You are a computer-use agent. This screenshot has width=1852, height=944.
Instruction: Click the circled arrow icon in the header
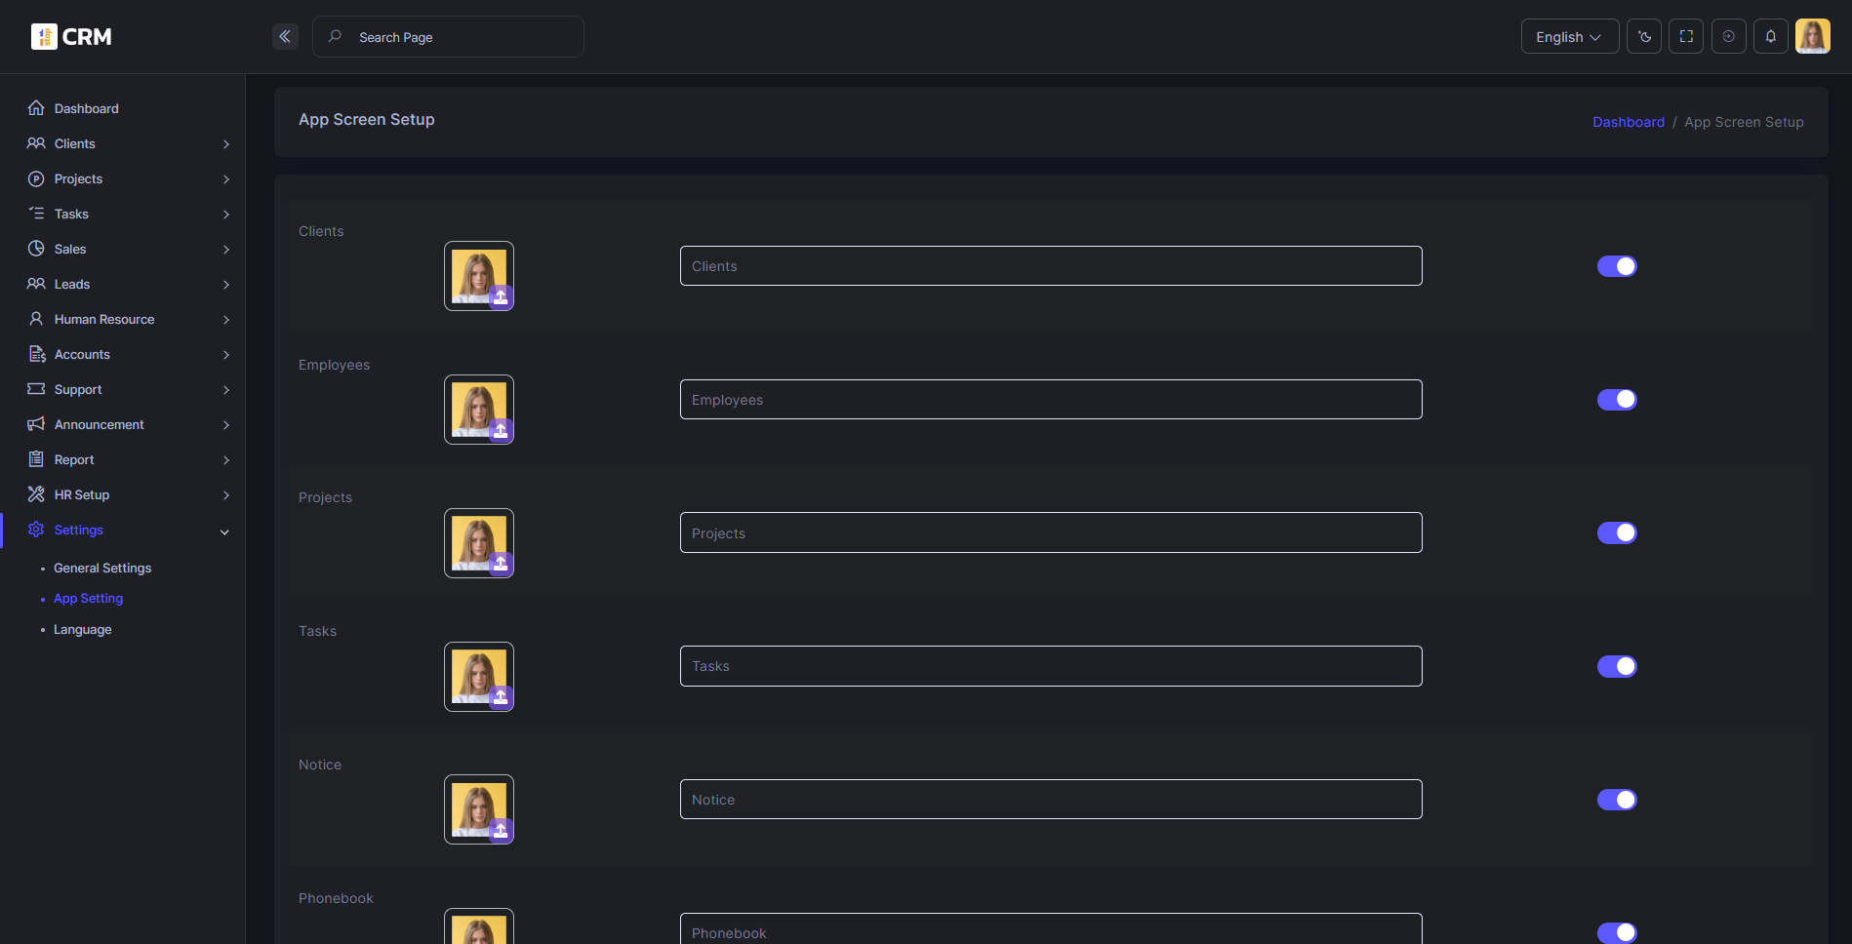(1728, 37)
